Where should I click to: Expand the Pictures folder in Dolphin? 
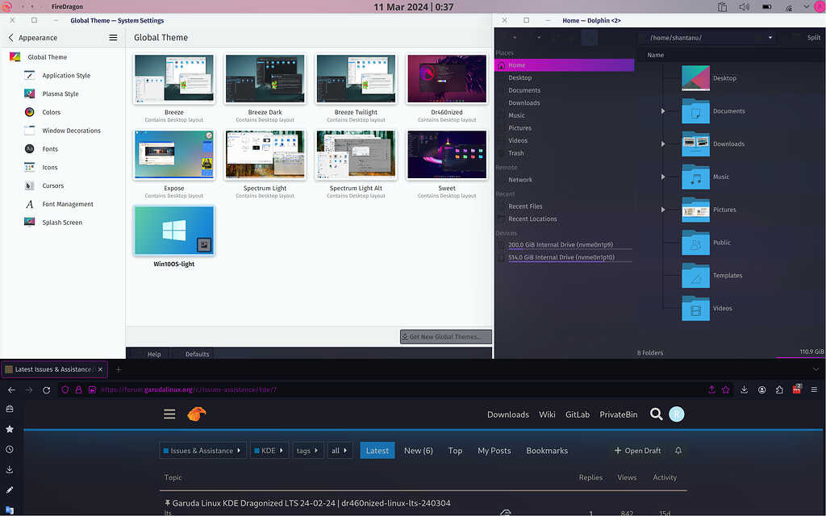click(663, 210)
